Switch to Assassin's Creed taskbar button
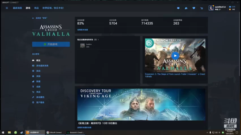This screenshot has width=241, height=135. [75, 133]
